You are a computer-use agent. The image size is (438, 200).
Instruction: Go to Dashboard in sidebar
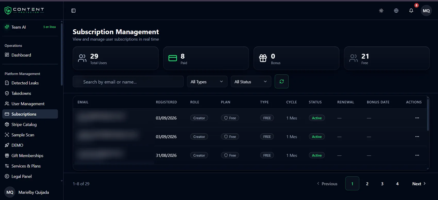tap(30, 55)
